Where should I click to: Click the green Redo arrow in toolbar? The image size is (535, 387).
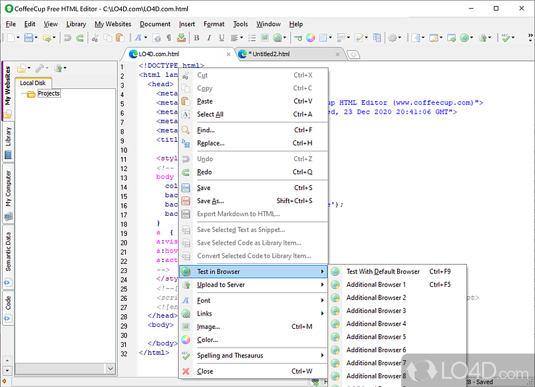tap(80, 37)
